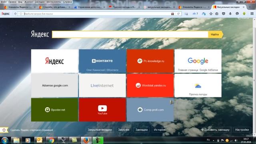
Task: Open the Вид menu
Action: coord(20,2)
